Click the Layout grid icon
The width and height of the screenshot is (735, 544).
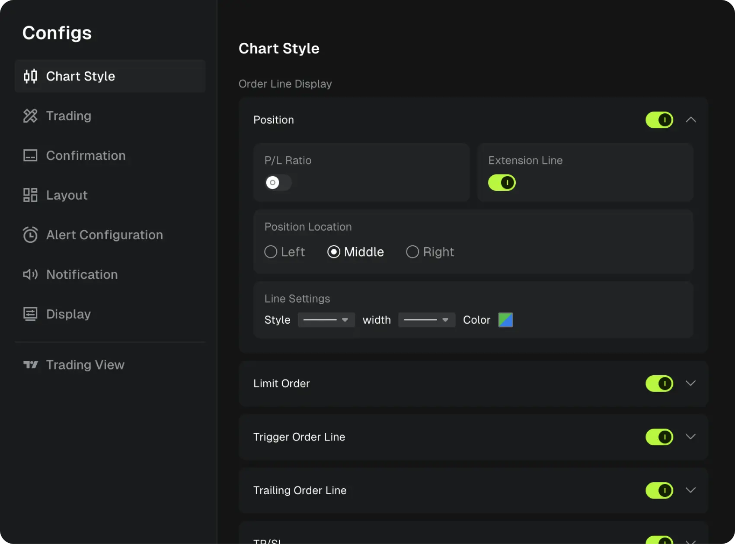click(30, 195)
